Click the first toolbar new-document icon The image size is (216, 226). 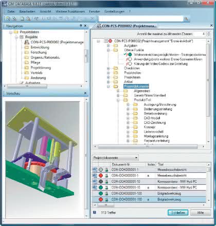click(8, 19)
